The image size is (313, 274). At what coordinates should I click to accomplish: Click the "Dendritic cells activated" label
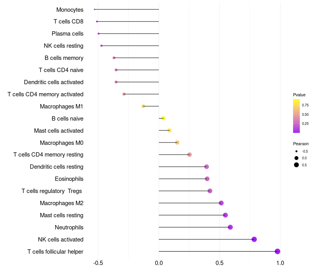(54, 82)
